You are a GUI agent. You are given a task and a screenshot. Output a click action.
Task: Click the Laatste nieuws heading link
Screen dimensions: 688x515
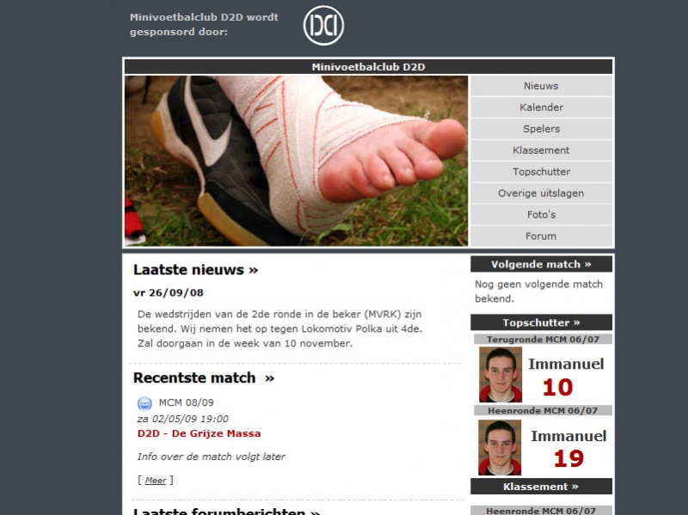[x=195, y=270]
